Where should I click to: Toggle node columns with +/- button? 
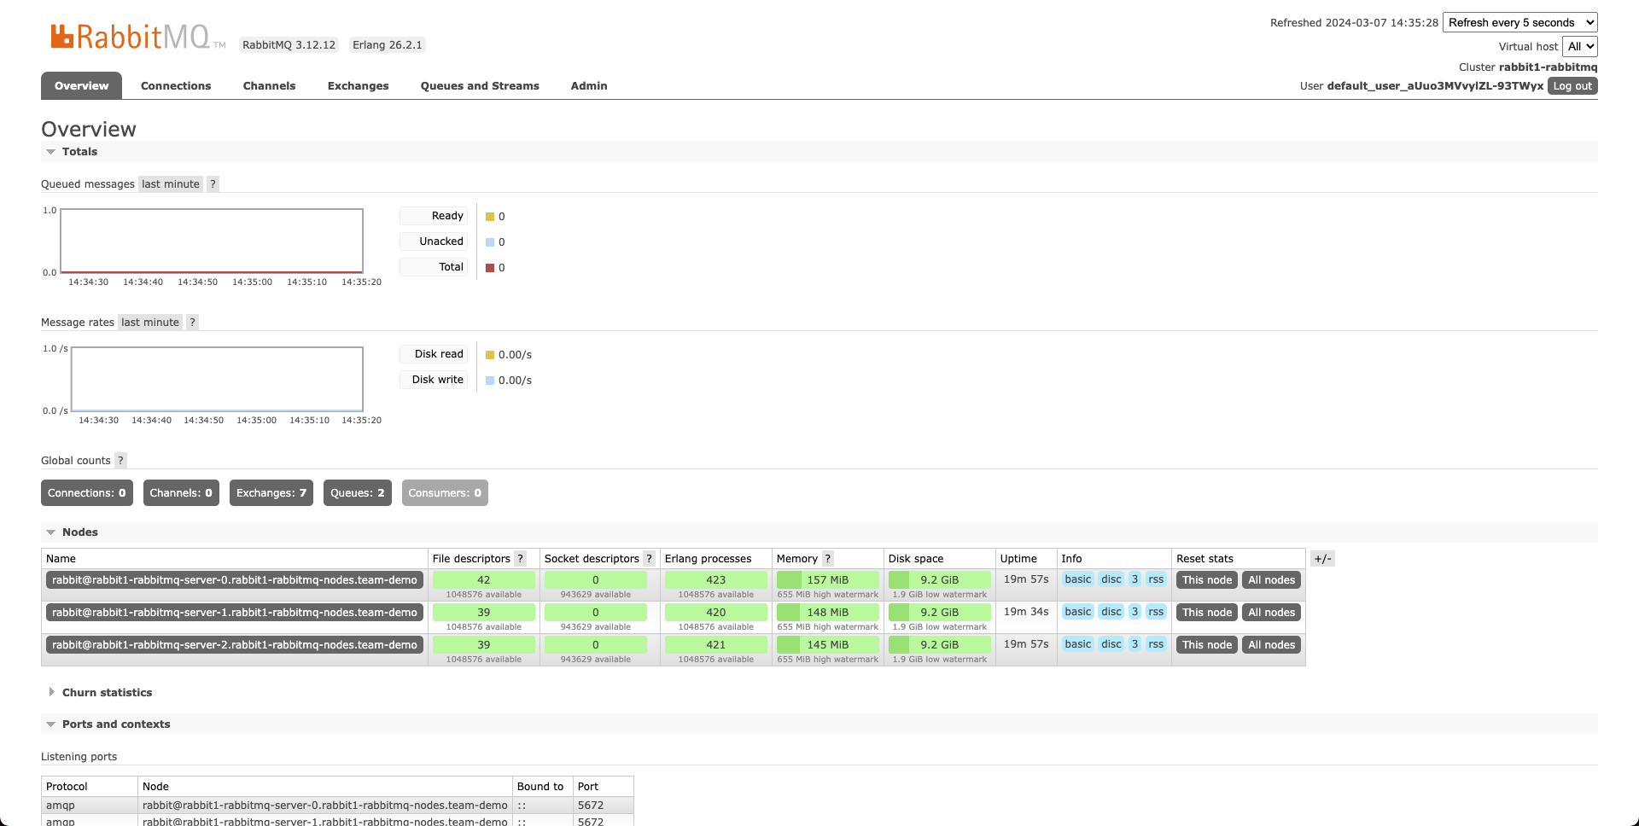[x=1321, y=559]
